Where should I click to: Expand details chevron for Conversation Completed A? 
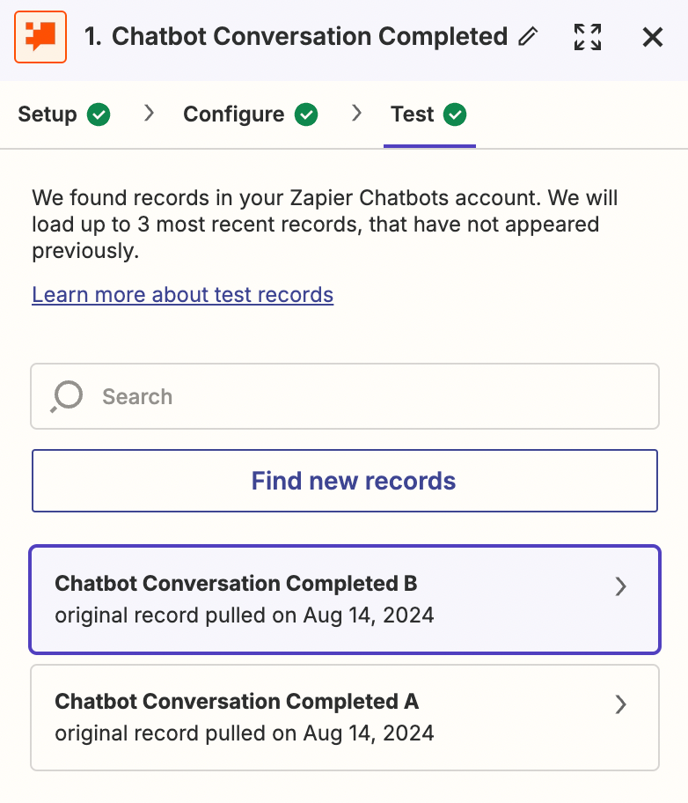(621, 704)
